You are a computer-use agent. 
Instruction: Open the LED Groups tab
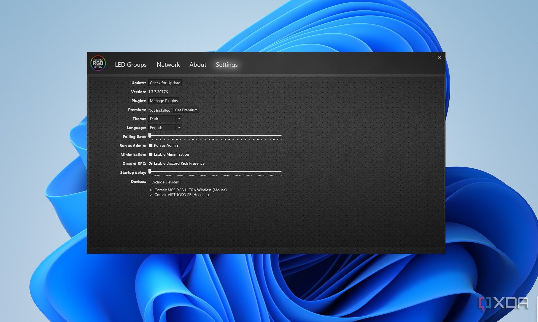(131, 65)
